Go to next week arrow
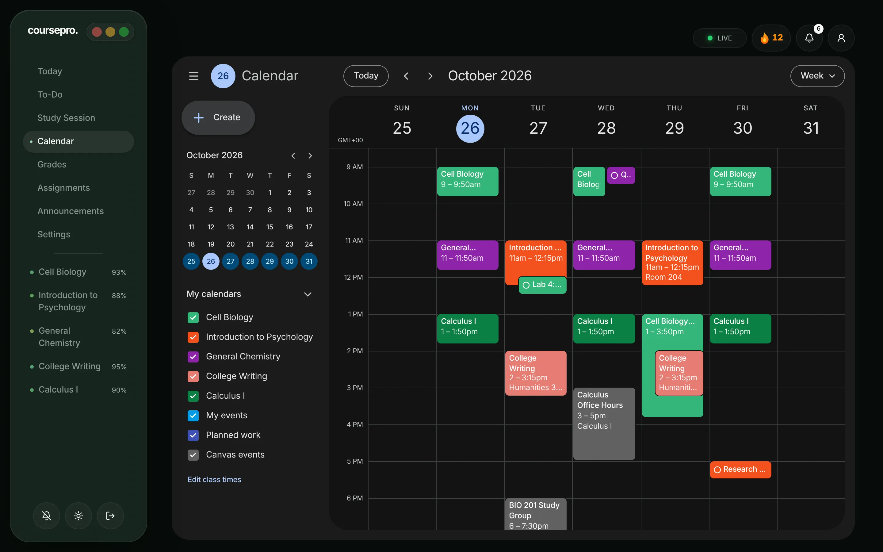The image size is (883, 552). coord(430,76)
